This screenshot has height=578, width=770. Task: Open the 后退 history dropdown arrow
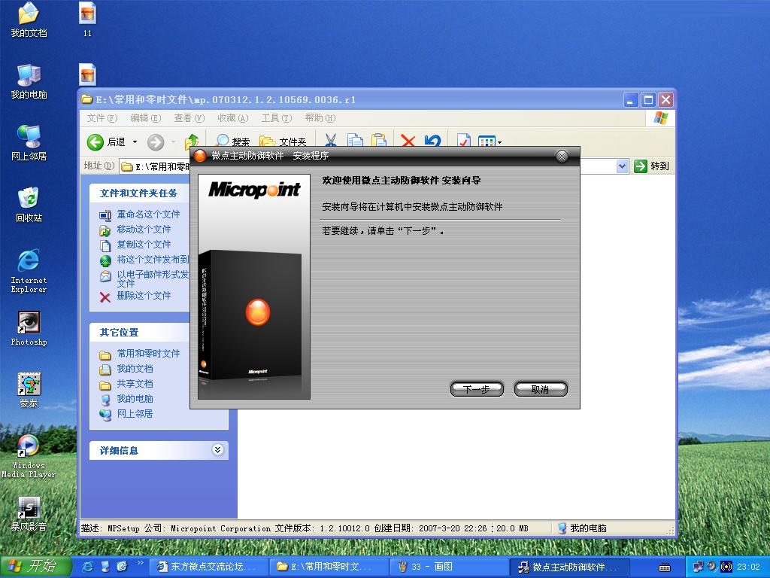(x=135, y=142)
